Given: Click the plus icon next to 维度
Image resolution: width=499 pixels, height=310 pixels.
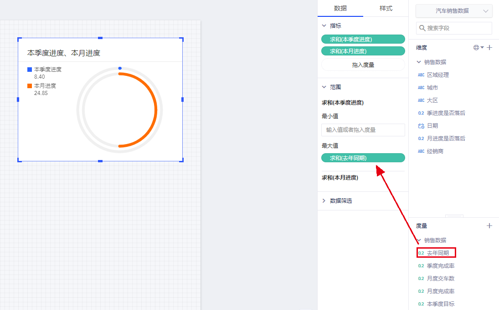Looking at the screenshot, I should [x=489, y=48].
